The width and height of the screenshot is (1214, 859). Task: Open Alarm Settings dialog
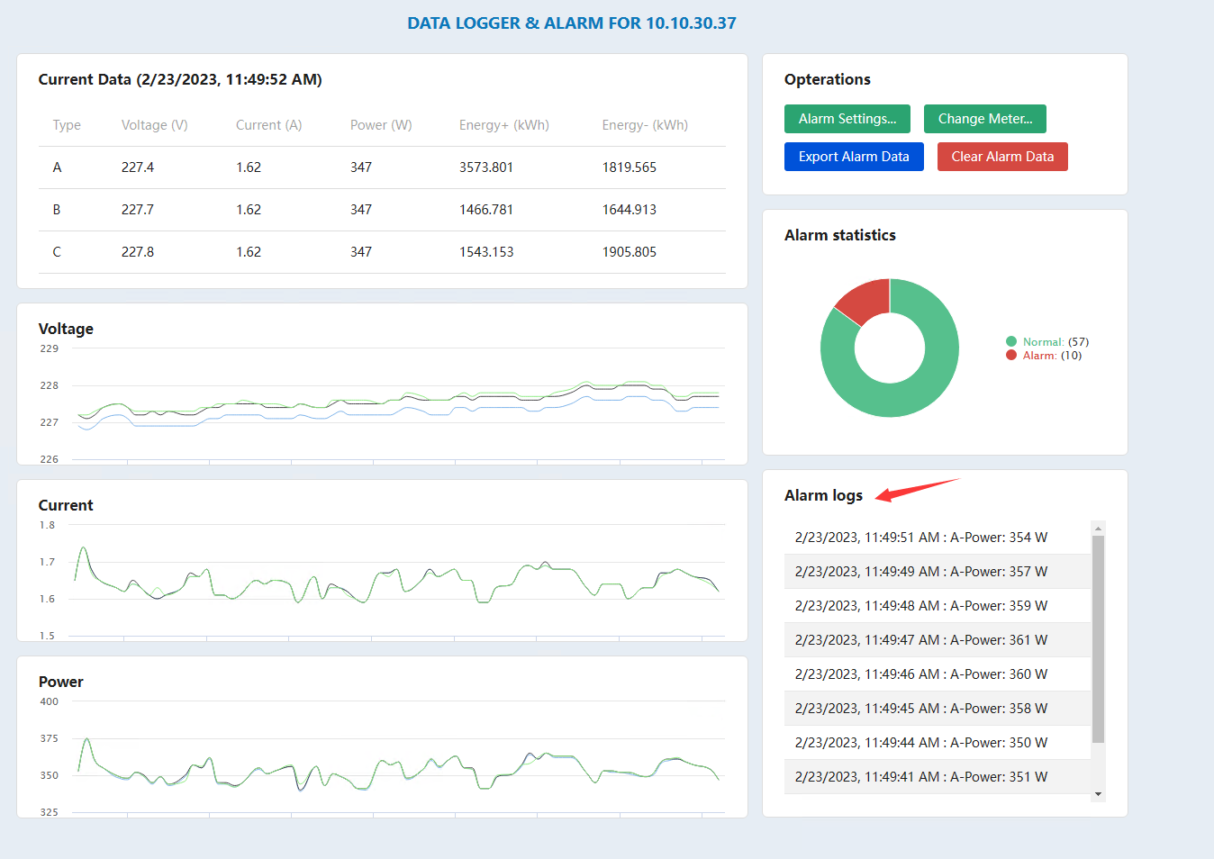[847, 119]
